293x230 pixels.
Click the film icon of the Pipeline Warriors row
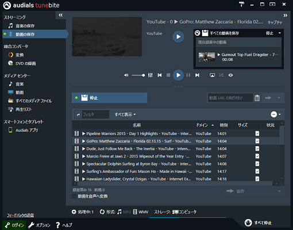(x=76, y=133)
